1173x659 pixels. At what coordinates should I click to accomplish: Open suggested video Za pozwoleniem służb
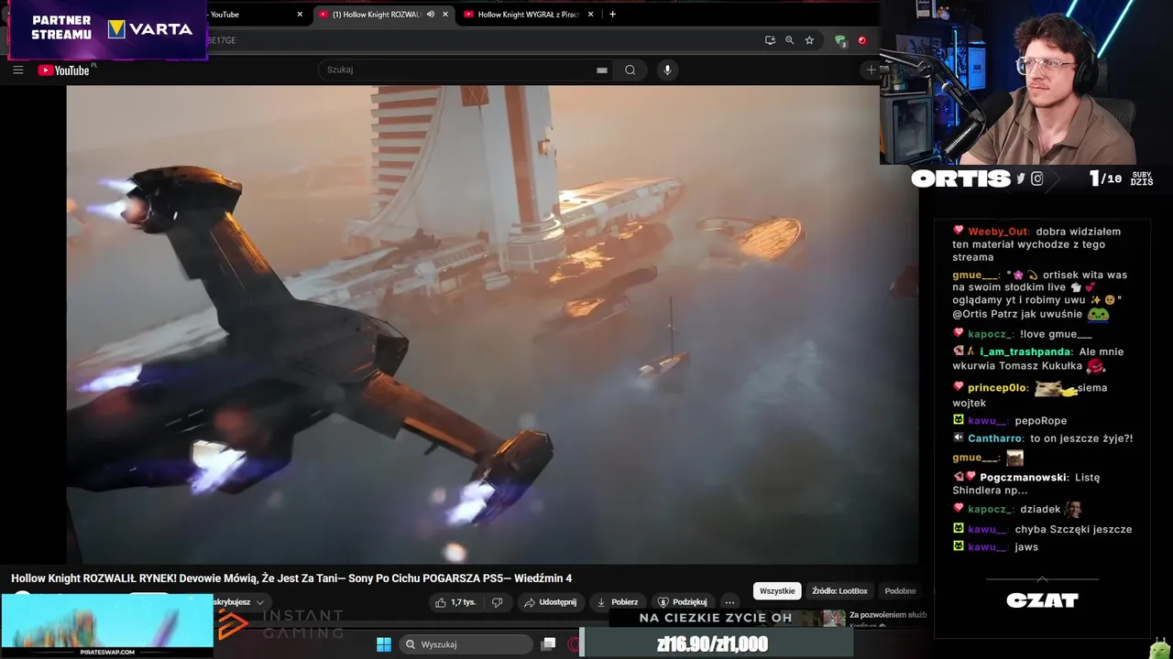[x=887, y=615]
